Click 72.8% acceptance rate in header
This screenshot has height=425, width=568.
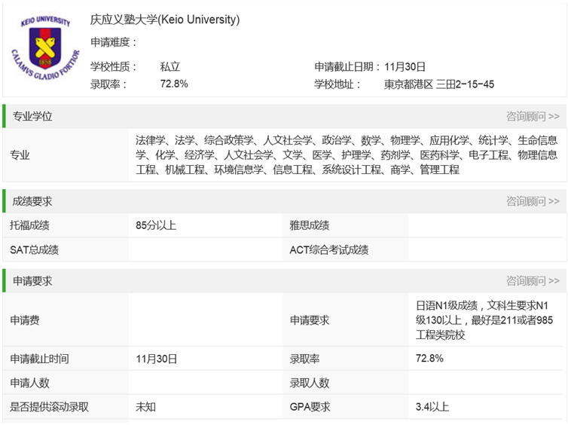(x=174, y=84)
